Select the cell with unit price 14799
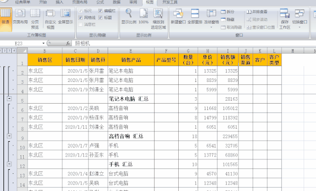Viewport: 316px width, 191px height. (207, 117)
